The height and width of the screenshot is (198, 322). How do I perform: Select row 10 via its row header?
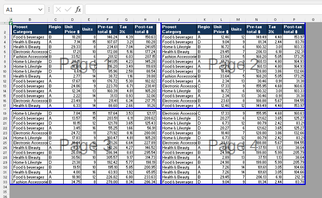[x=5, y=71]
